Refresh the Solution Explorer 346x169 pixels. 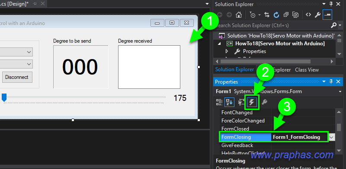[276, 15]
